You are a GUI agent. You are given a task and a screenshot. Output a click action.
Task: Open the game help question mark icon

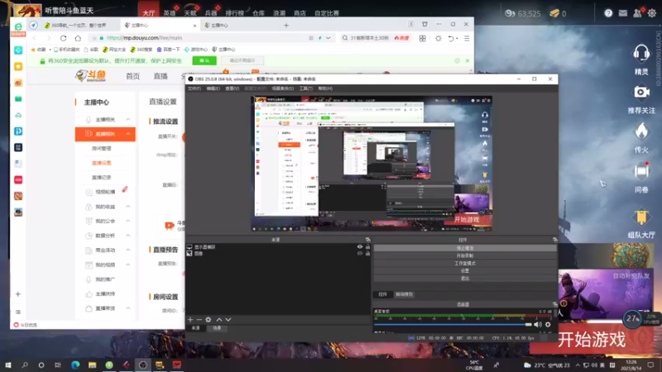(x=608, y=13)
